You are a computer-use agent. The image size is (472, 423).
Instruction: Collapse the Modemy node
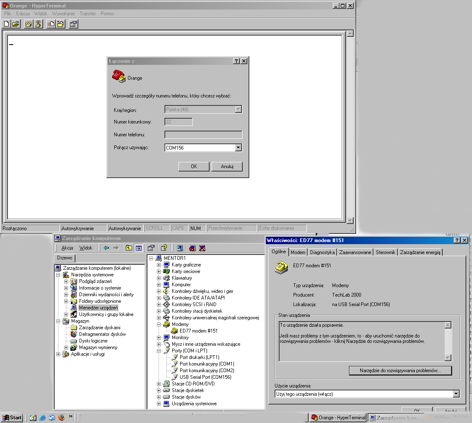(159, 324)
